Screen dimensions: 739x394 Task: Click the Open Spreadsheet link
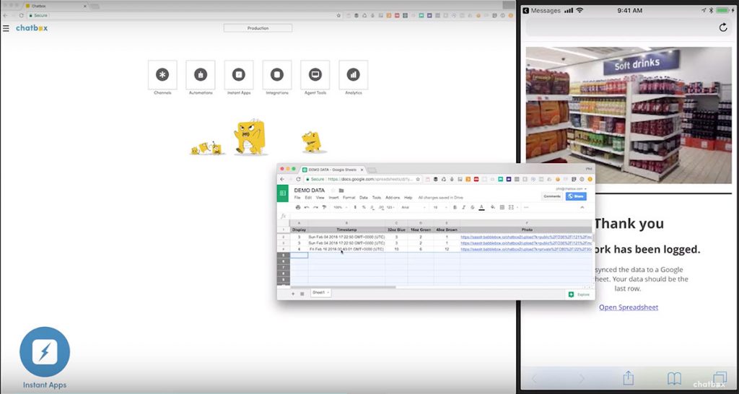click(629, 307)
